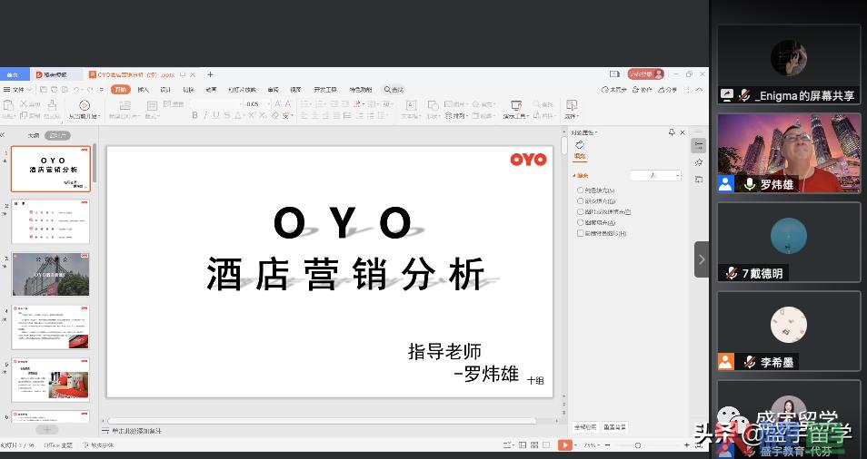This screenshot has width=867, height=459.
Task: Collapse the slide thumbnail pane chevron
Action: click(3, 135)
